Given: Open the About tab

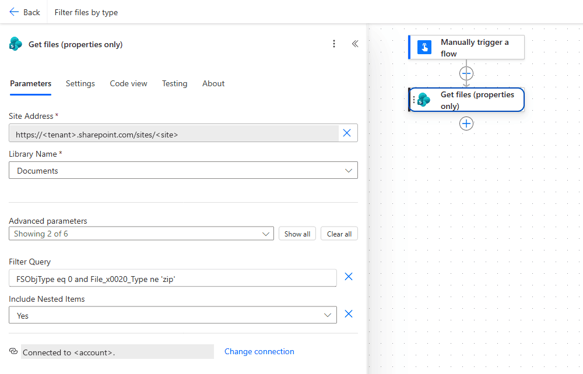Looking at the screenshot, I should [213, 83].
